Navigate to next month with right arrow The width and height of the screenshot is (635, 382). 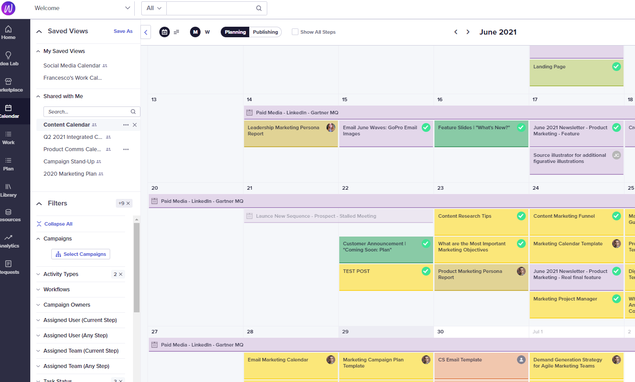click(468, 32)
